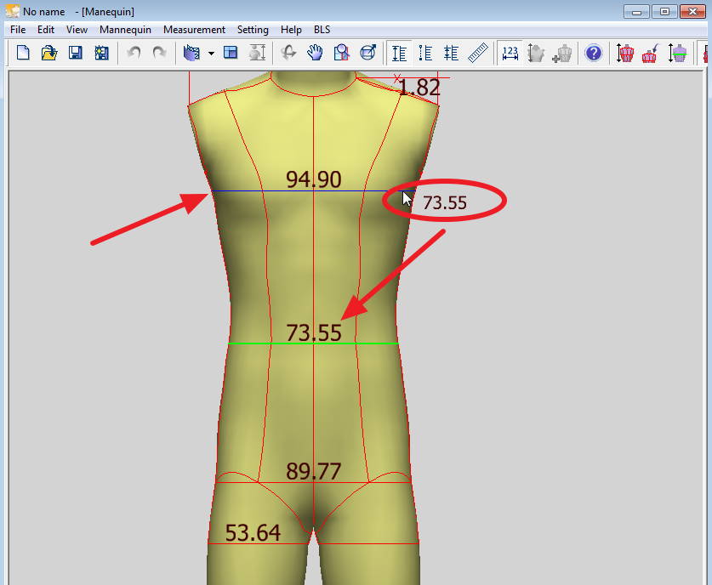Expand the view cube dropdown arrow

(x=211, y=54)
